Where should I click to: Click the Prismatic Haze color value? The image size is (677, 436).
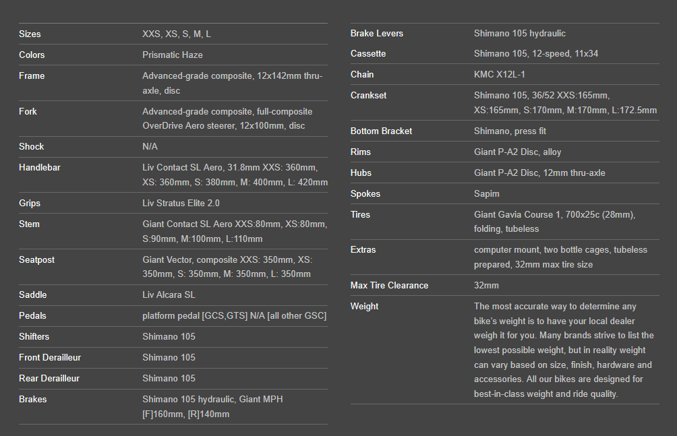tap(173, 55)
